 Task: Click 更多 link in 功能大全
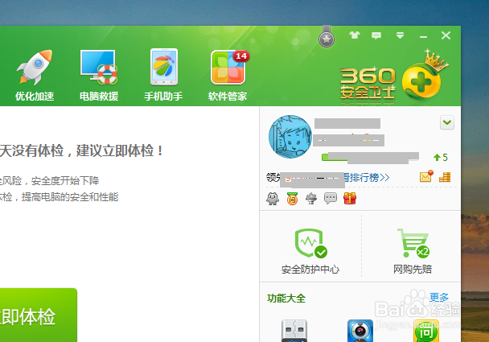pos(439,298)
